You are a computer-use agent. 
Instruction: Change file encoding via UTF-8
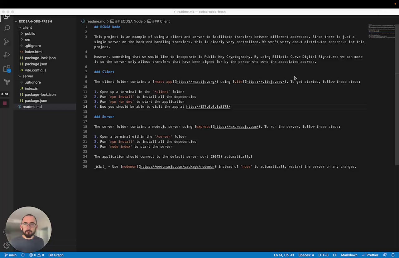323,255
